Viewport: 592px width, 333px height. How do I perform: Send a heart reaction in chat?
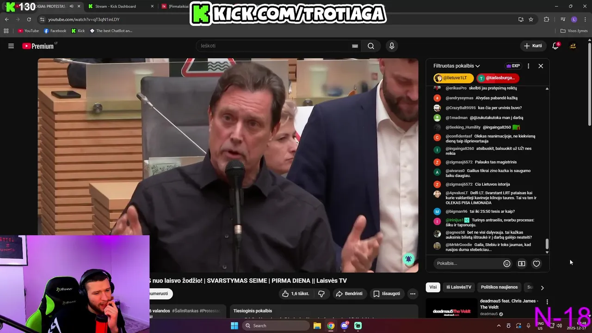tap(536, 264)
